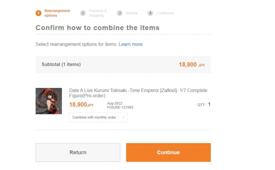Click the product code FIGURE-127565

coord(120,107)
